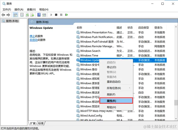Click gear icon of Windows Search service

click(x=78, y=51)
